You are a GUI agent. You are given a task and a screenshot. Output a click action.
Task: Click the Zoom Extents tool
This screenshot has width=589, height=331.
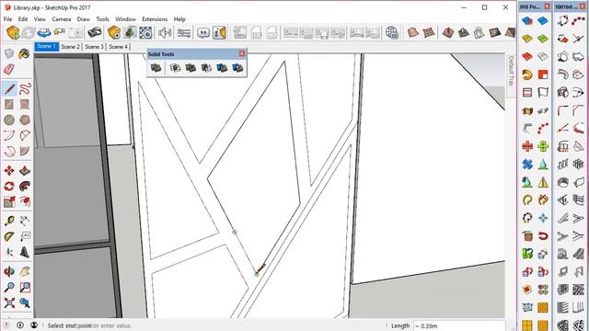[x=9, y=302]
